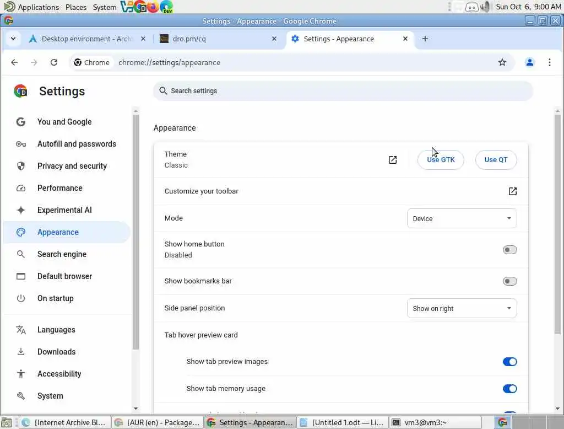Select Appearance in the settings sidebar
564x429 pixels.
click(x=67, y=232)
